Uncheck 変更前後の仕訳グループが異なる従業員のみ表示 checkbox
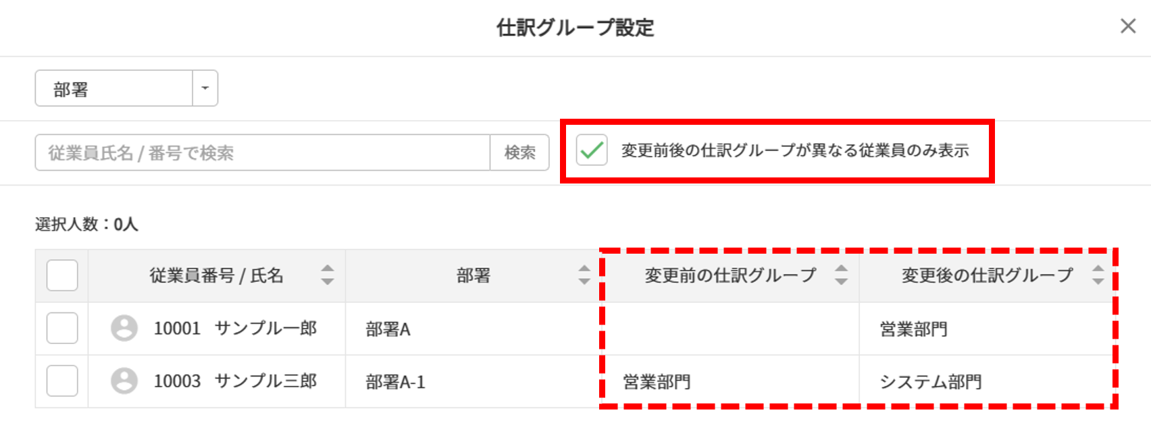Screen dimensions: 1151x423 (592, 150)
